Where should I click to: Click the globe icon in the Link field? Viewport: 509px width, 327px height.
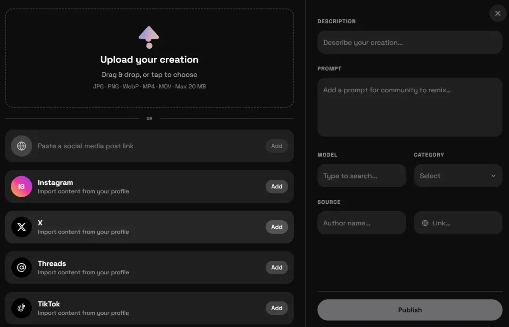[x=425, y=223]
